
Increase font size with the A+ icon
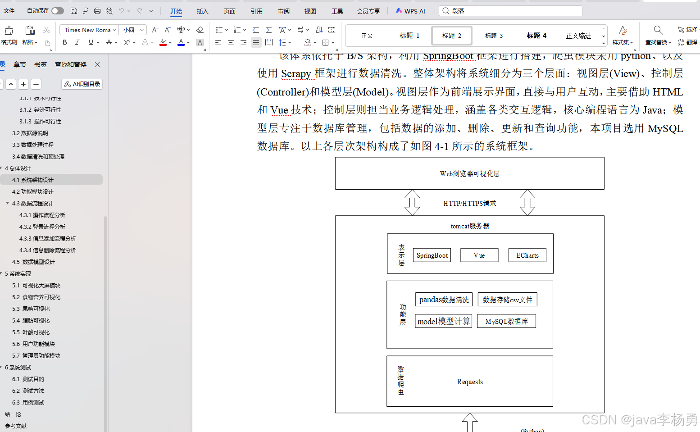pos(155,30)
